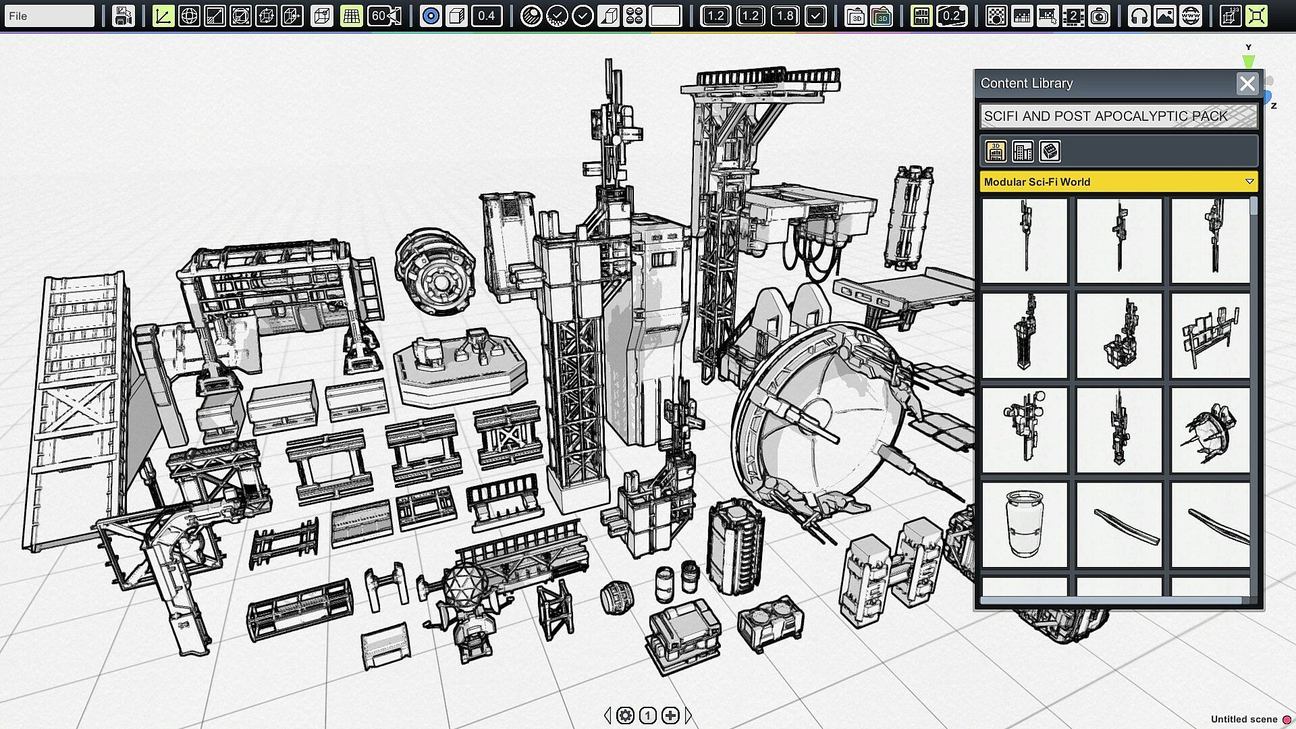The width and height of the screenshot is (1296, 729).
Task: Click the headphones audio icon
Action: [1139, 16]
